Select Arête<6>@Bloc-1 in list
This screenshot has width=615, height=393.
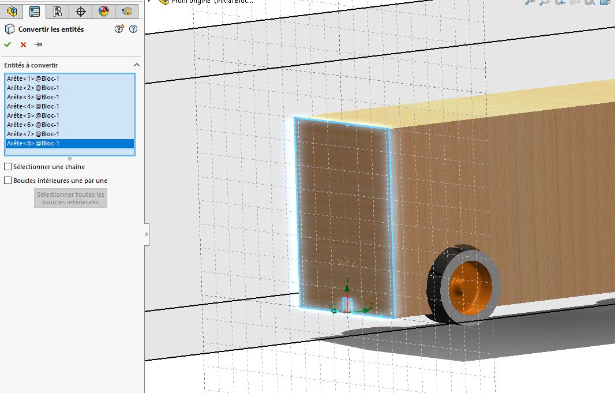[70, 125]
